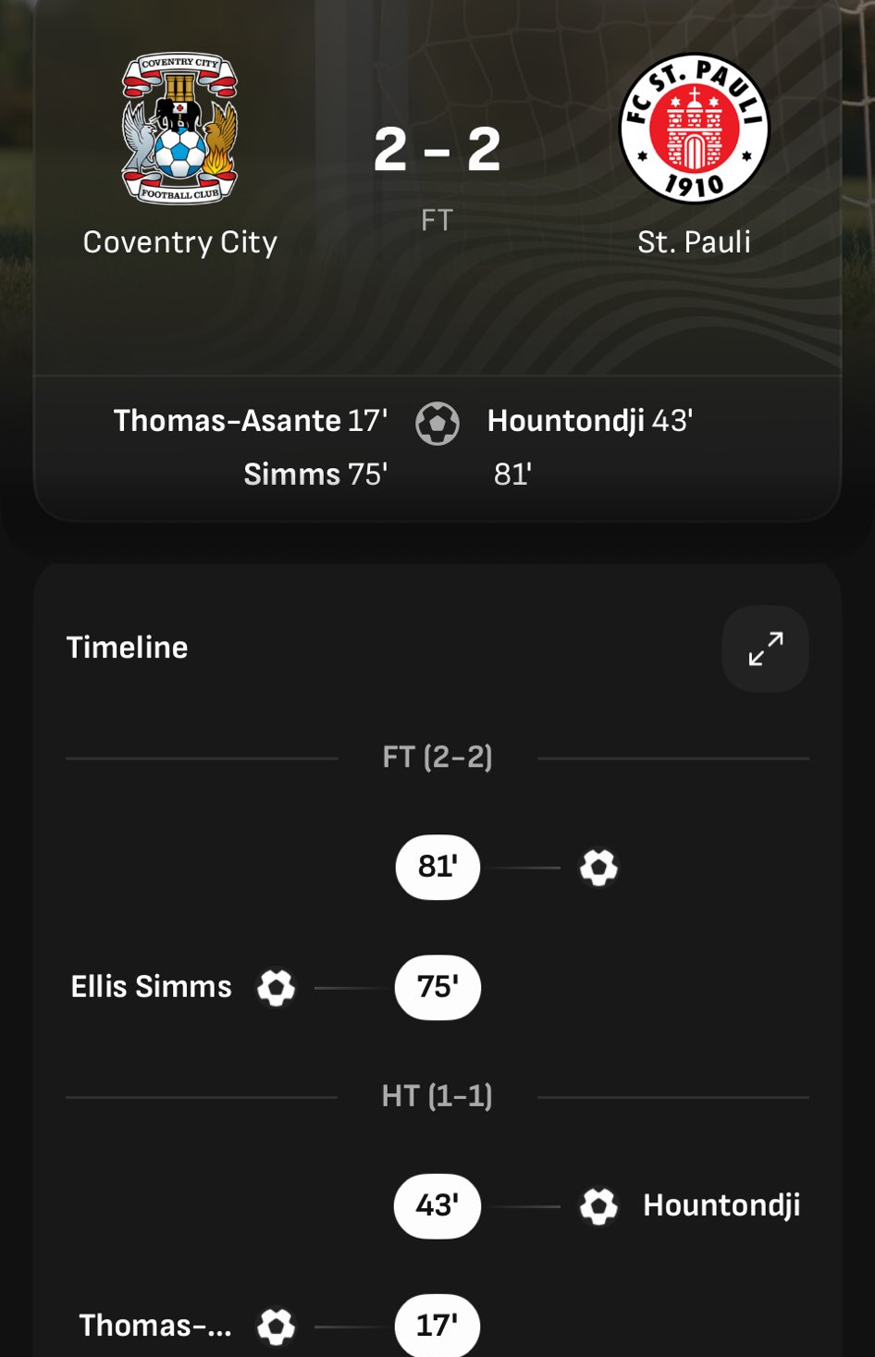Select the 43' timeline marker
Screen dimensions: 875x1357
coord(437,1206)
